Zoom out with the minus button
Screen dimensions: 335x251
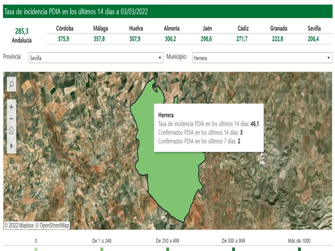click(12, 119)
